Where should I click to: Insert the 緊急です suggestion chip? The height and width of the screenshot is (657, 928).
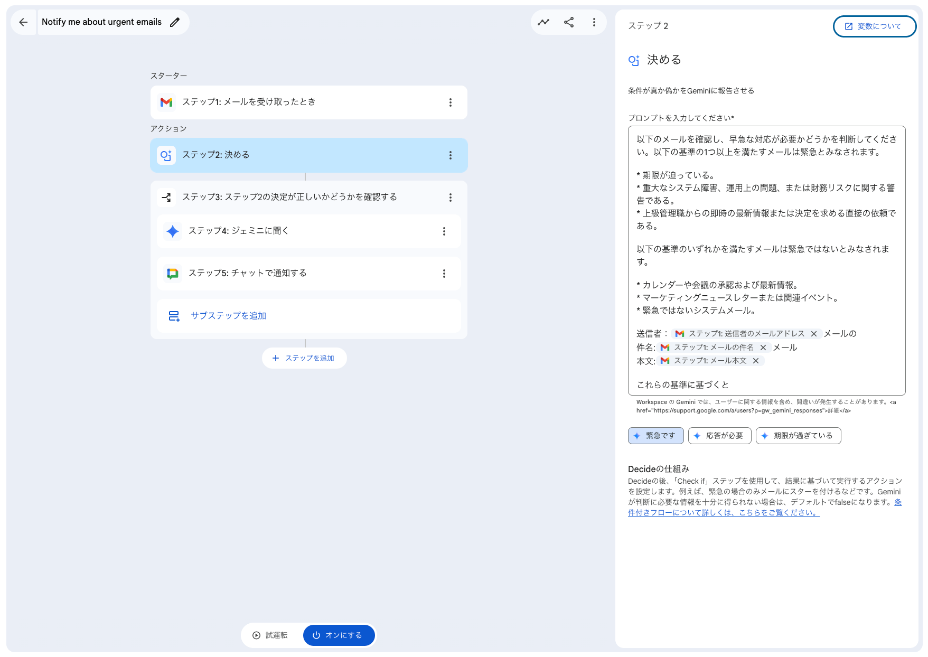pyautogui.click(x=655, y=436)
